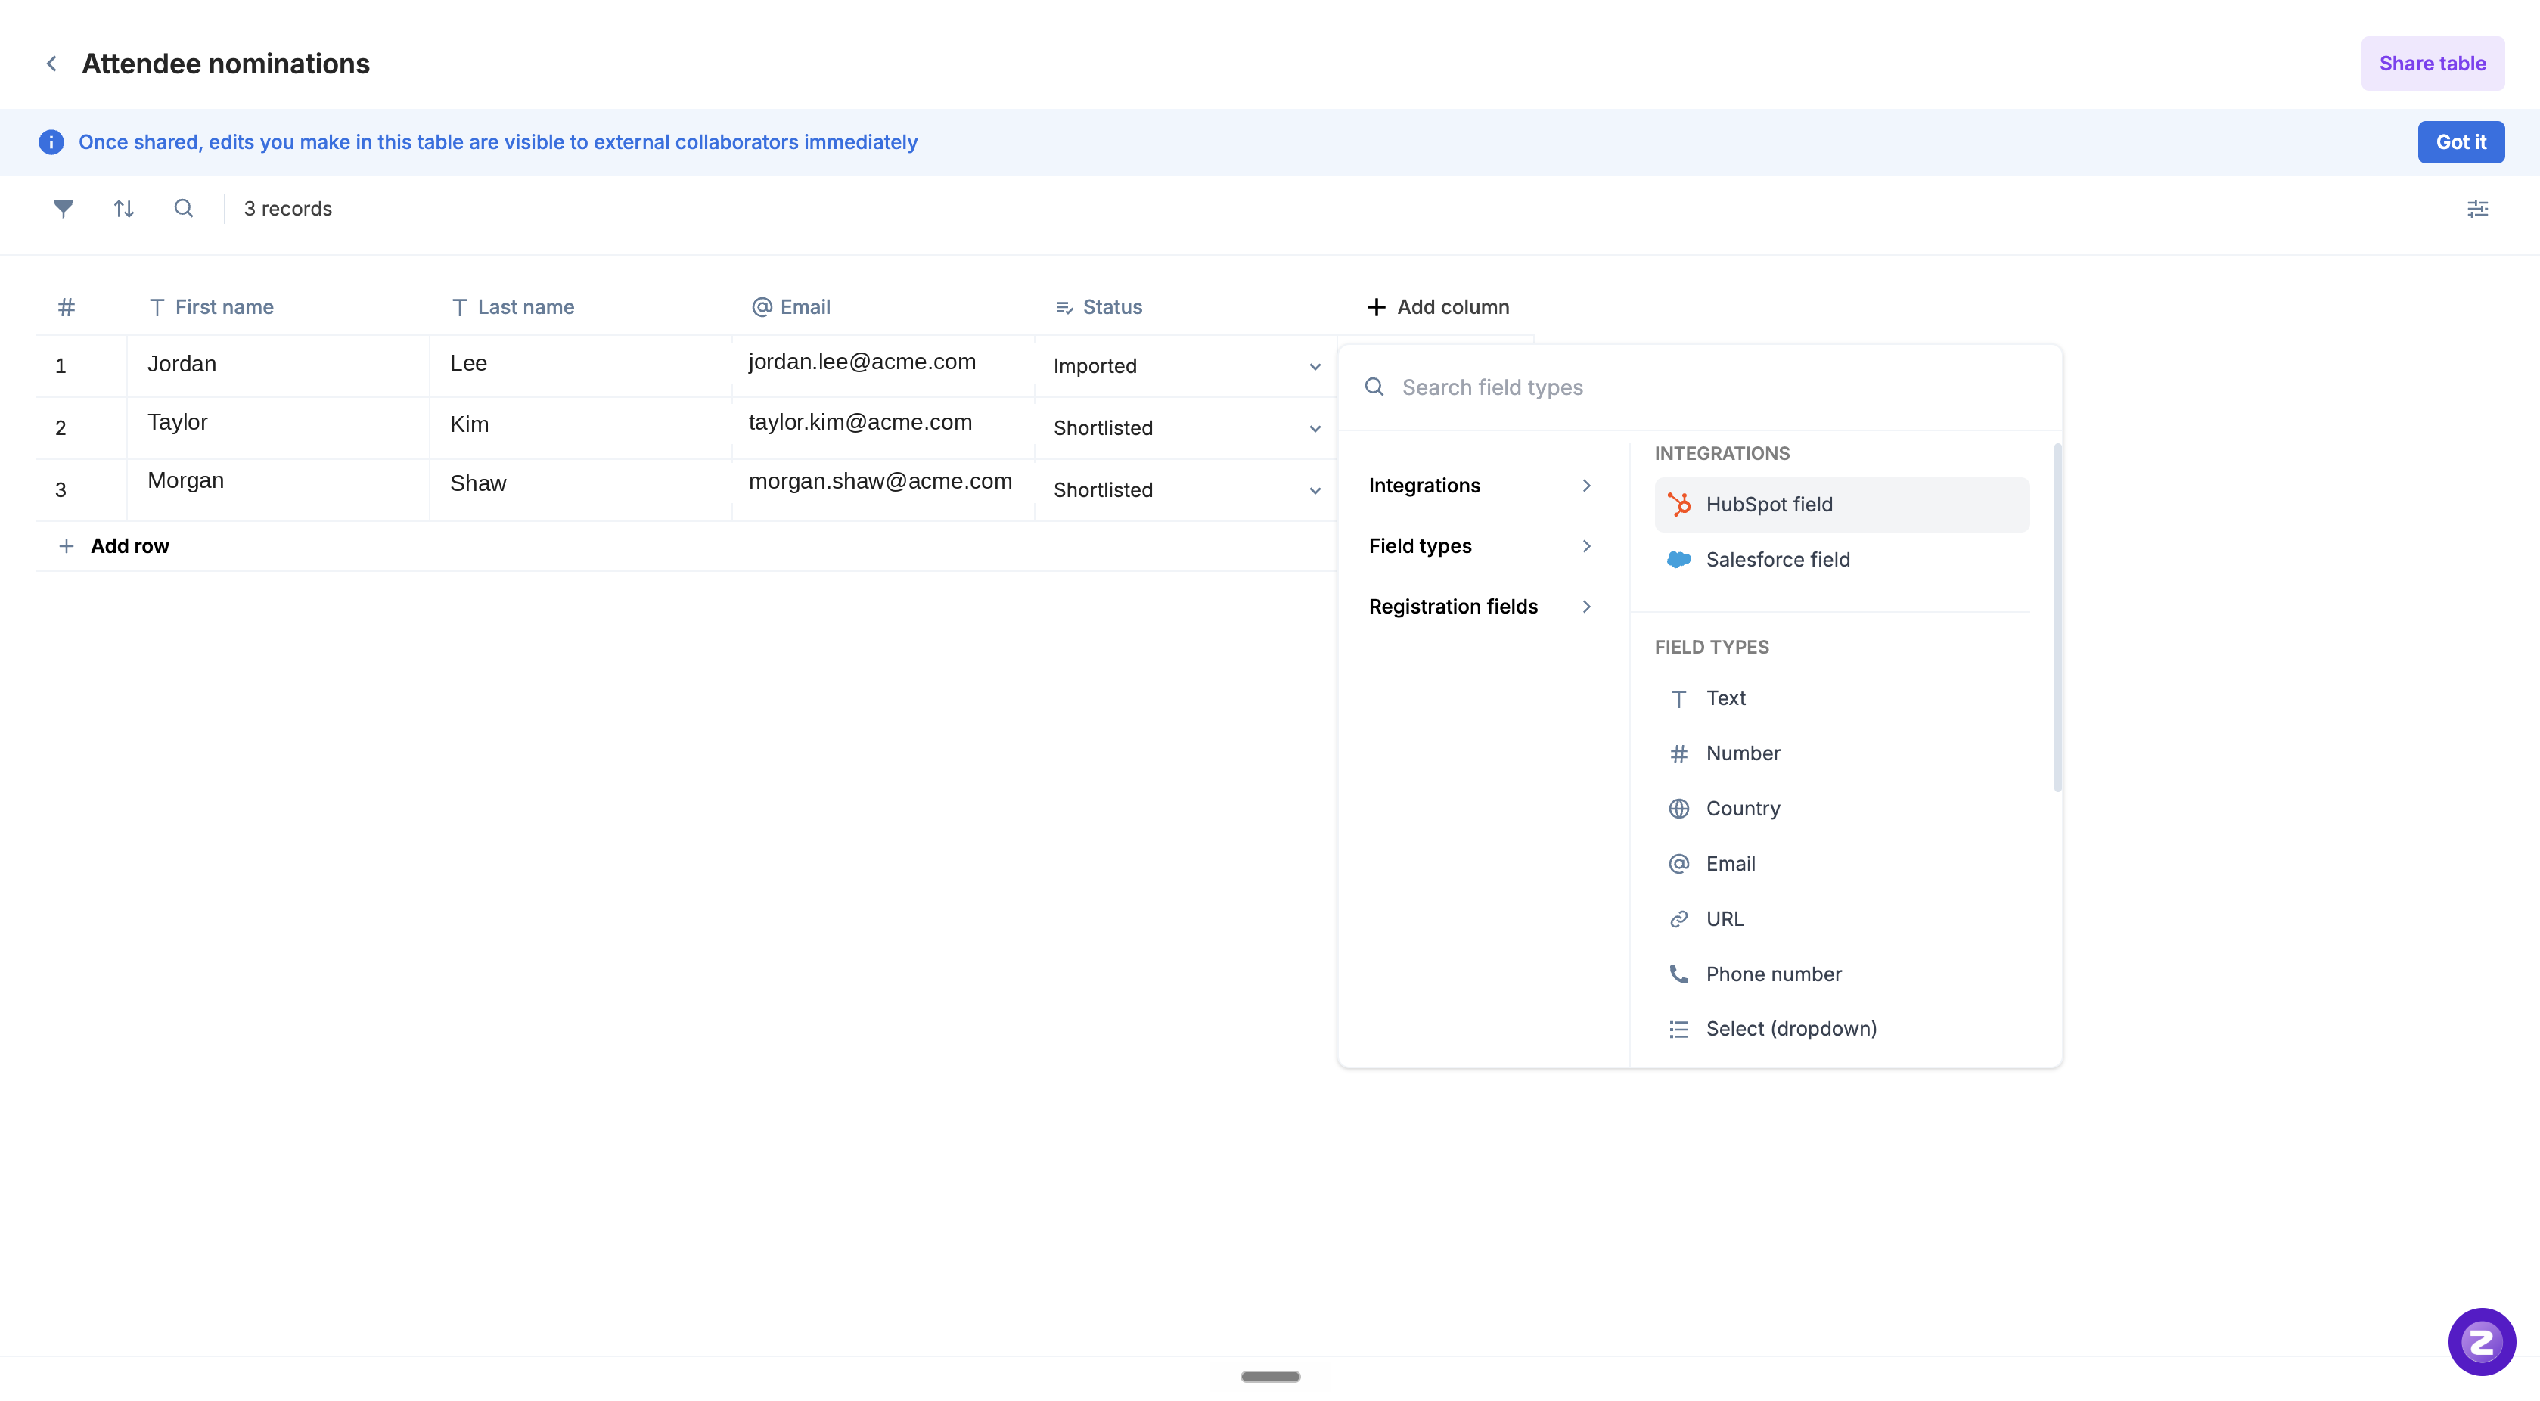Click the Country globe icon
Screen dimensions: 2540x1401
(x=1679, y=809)
